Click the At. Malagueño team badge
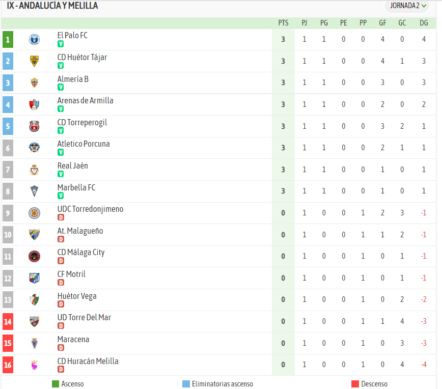This screenshot has width=442, height=389. [x=34, y=235]
